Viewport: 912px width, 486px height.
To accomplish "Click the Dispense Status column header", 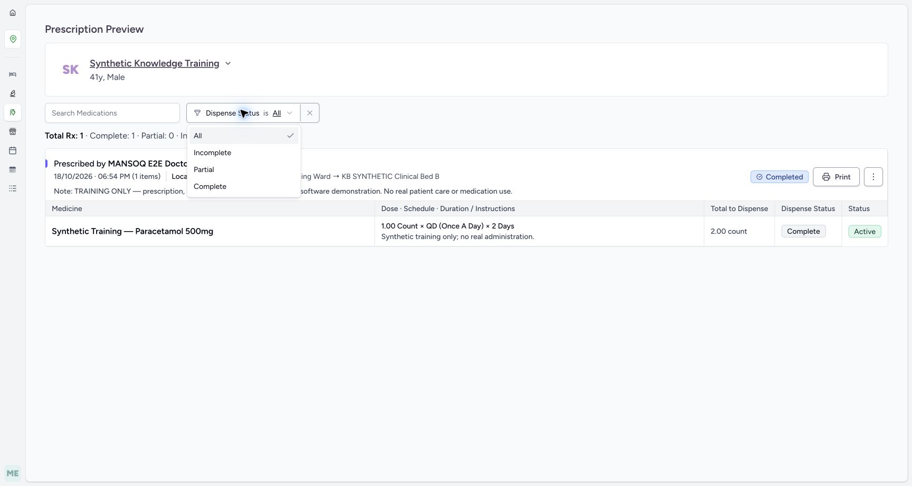I will [808, 208].
